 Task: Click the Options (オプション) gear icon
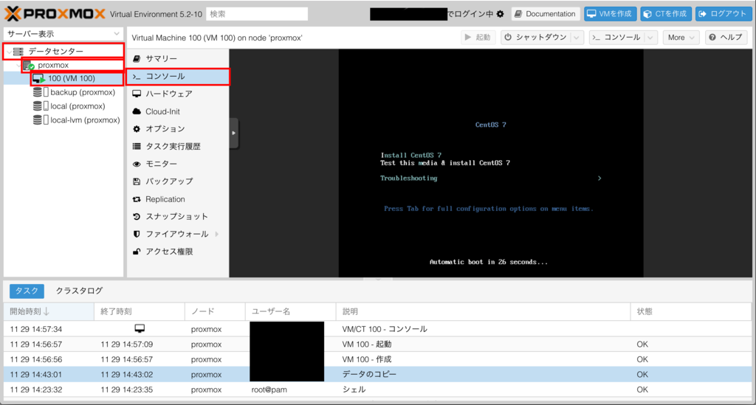[x=137, y=128]
